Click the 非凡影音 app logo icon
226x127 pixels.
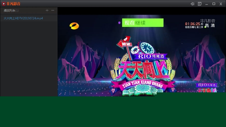4,4
